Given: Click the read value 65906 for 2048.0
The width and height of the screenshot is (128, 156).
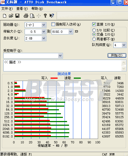Looking at the screenshot, I should (x=119, y=129).
